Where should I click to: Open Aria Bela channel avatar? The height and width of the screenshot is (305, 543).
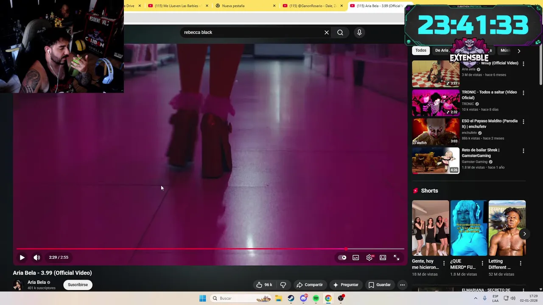(x=18, y=285)
